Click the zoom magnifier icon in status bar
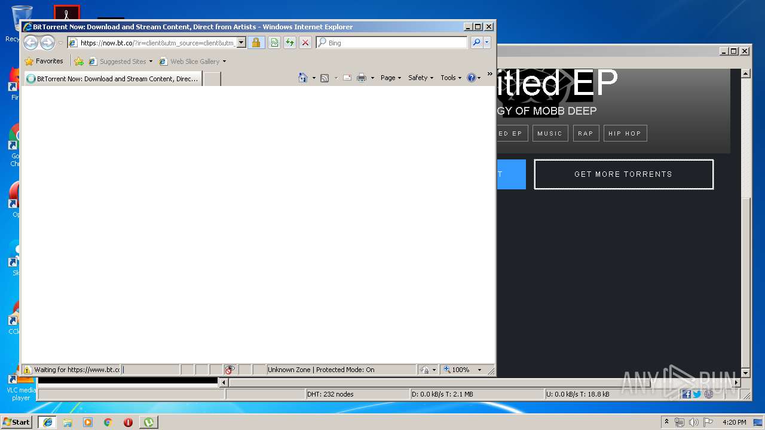765x430 pixels. click(447, 370)
